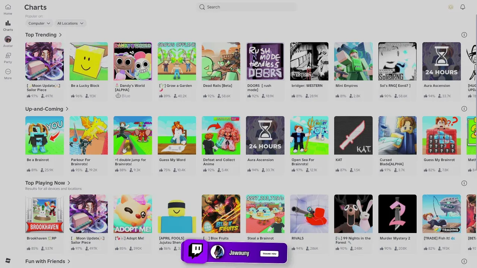Open the Blox Fruits thumbnail

coord(221,214)
